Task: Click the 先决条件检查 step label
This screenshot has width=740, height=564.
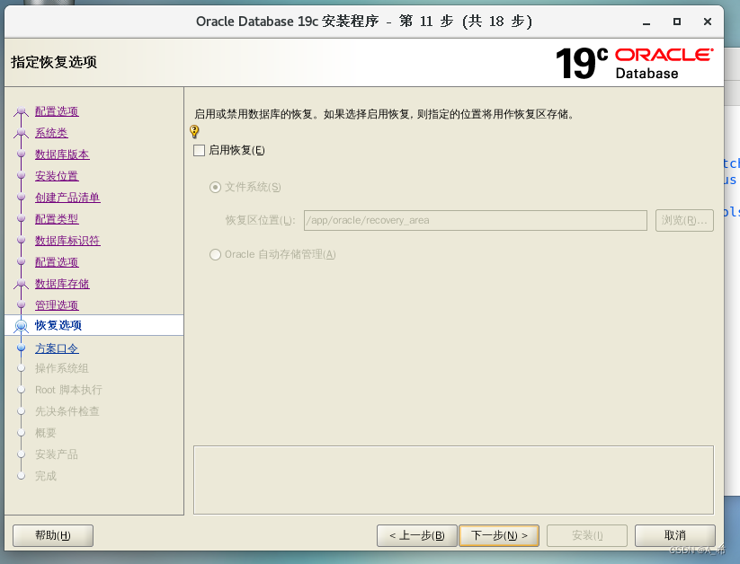Action: pos(67,411)
